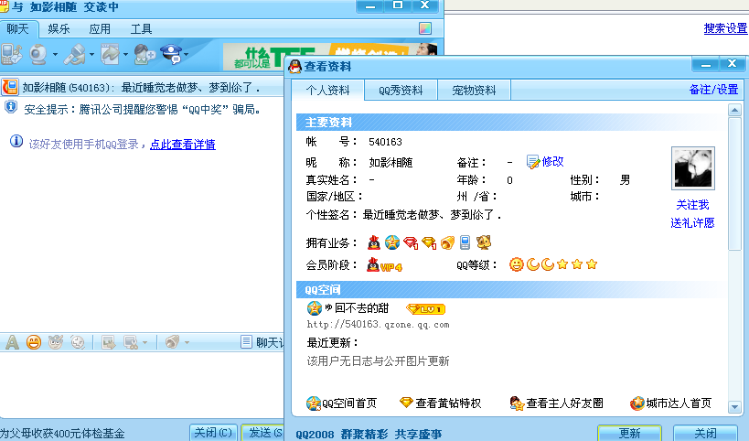The height and width of the screenshot is (441, 749).
Task: Open the 城市达人首页 link
Action: (670, 403)
